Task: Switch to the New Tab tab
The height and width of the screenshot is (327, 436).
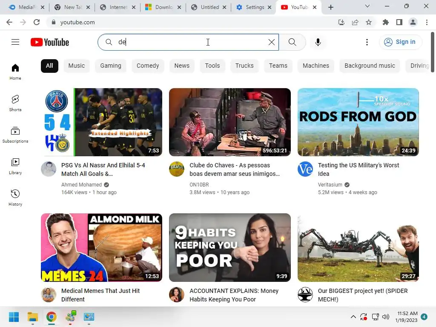Action: coord(72,7)
